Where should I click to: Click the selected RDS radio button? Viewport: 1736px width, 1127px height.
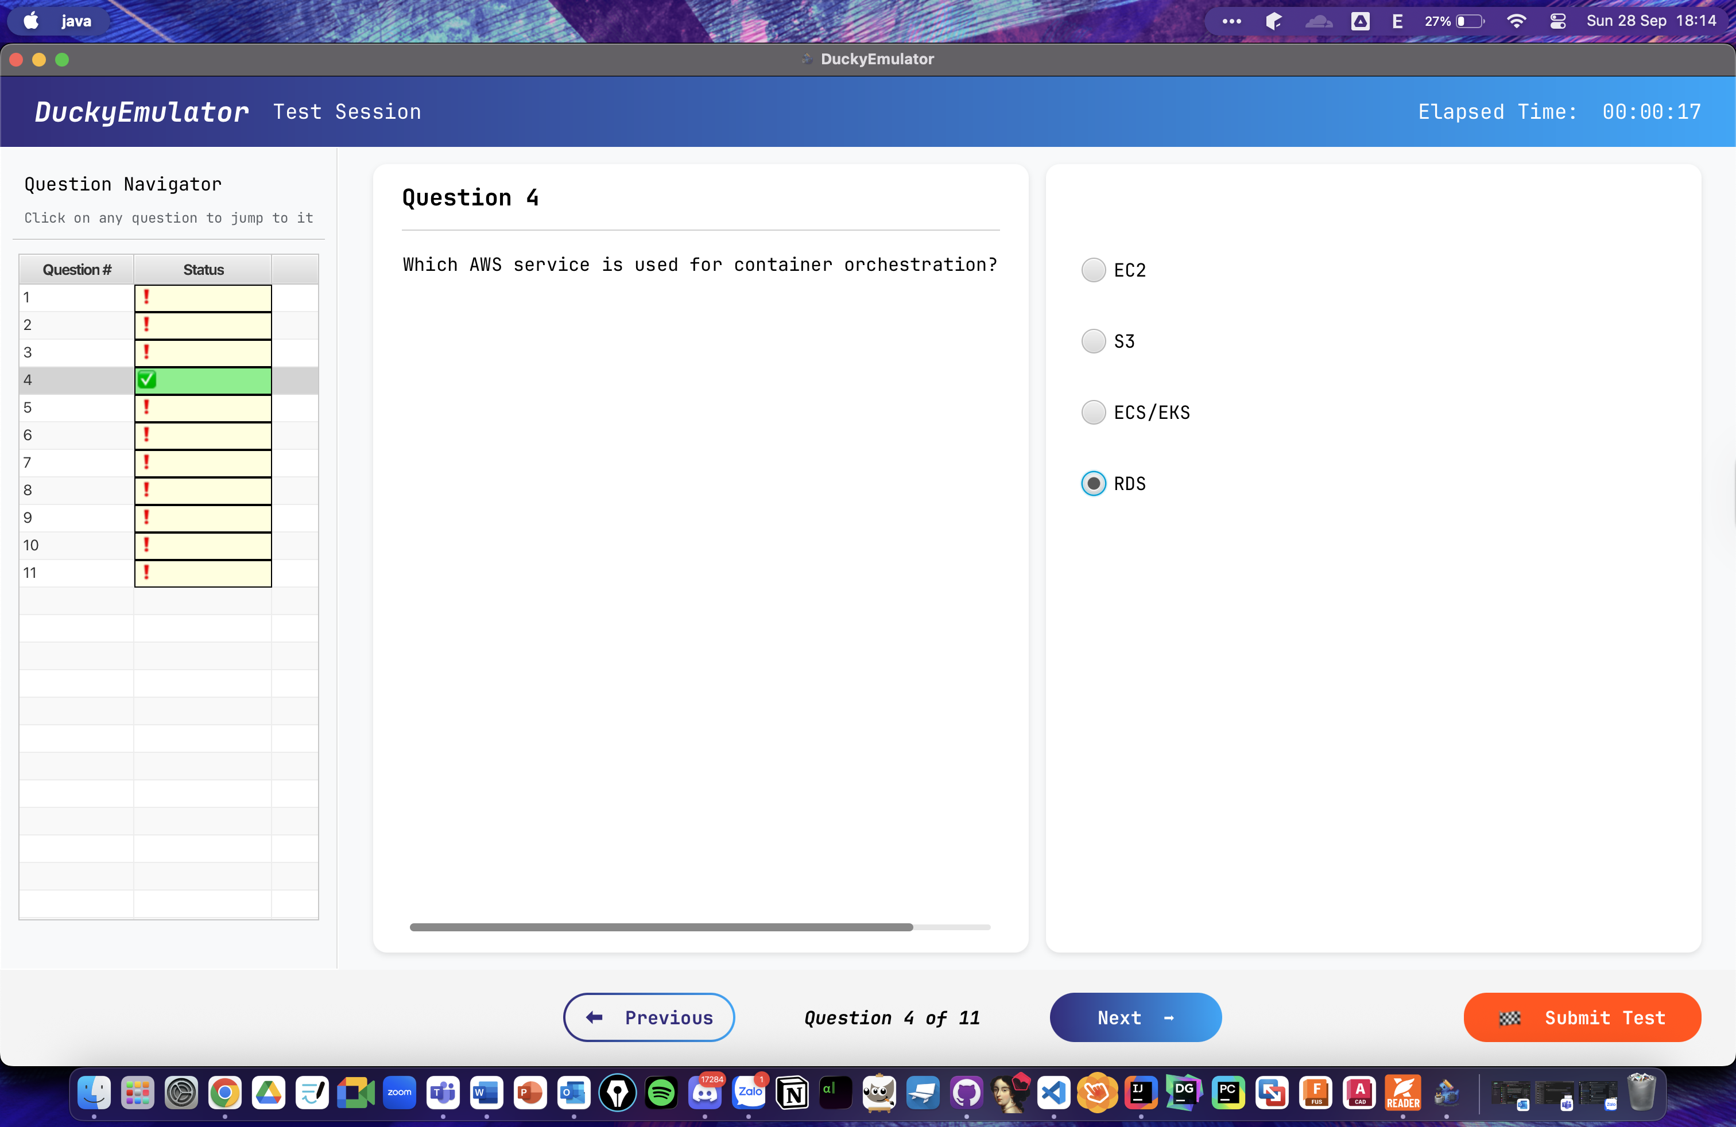[1092, 483]
